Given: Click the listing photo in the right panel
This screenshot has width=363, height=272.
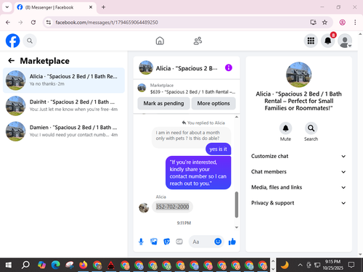Looking at the screenshot, I should [298, 75].
